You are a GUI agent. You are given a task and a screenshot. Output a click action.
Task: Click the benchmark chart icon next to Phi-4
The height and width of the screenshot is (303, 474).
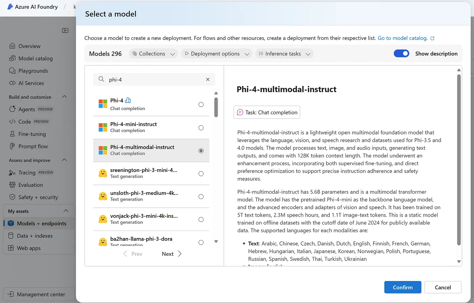point(128,100)
